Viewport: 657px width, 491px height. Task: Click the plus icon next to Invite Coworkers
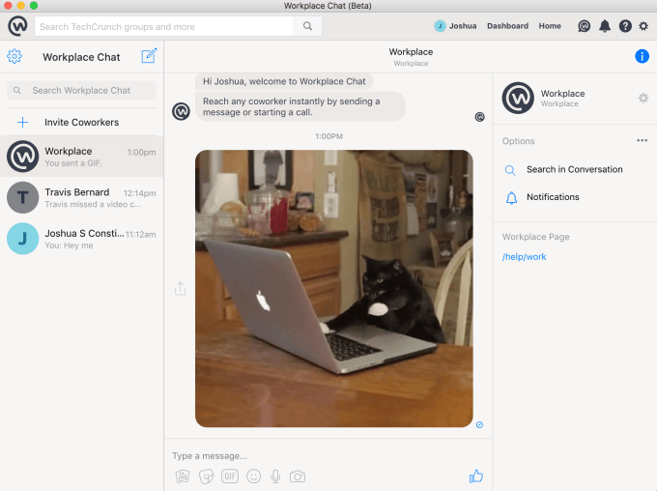[x=22, y=123]
